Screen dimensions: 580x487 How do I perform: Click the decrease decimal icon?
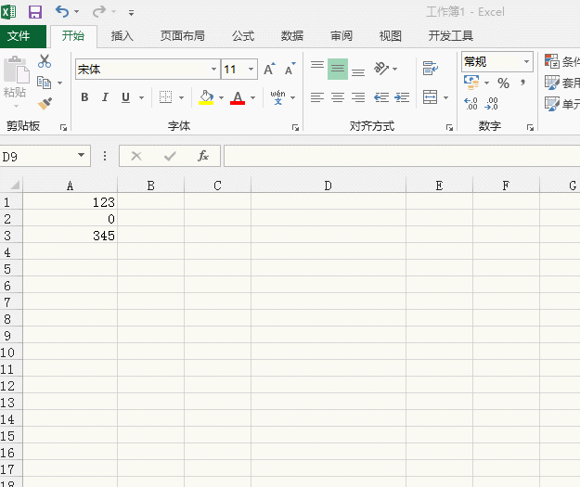click(x=492, y=104)
